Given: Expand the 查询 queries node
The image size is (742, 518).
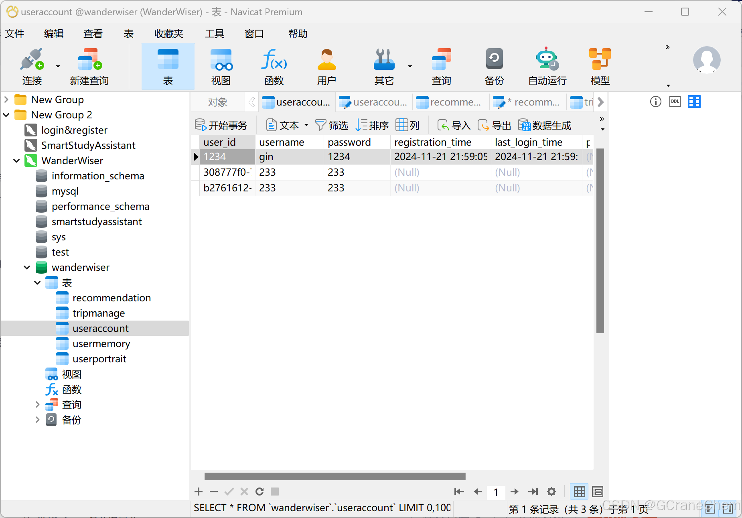Looking at the screenshot, I should pyautogui.click(x=37, y=404).
